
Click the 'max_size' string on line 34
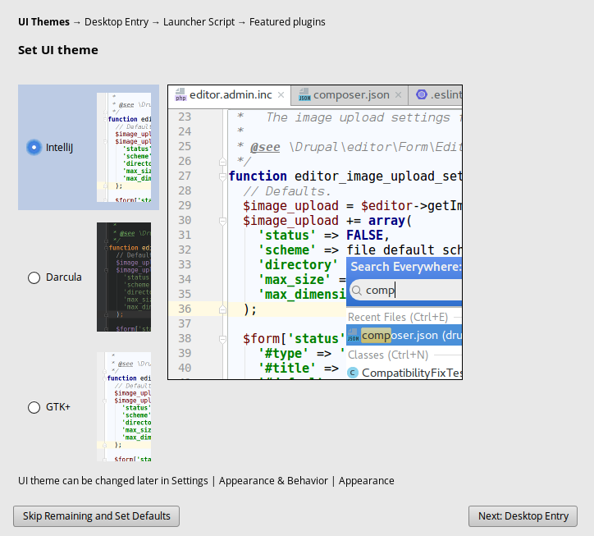[295, 280]
